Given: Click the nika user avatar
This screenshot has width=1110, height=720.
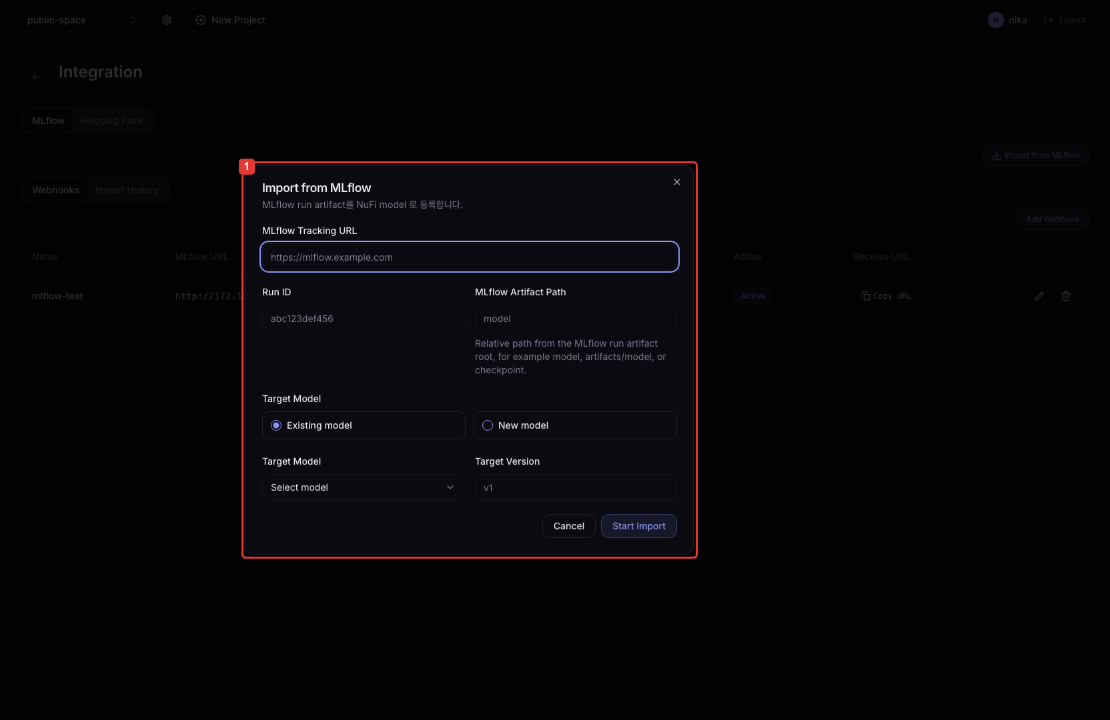Looking at the screenshot, I should pyautogui.click(x=996, y=20).
